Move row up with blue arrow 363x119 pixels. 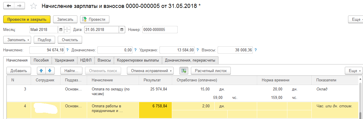point(41,71)
